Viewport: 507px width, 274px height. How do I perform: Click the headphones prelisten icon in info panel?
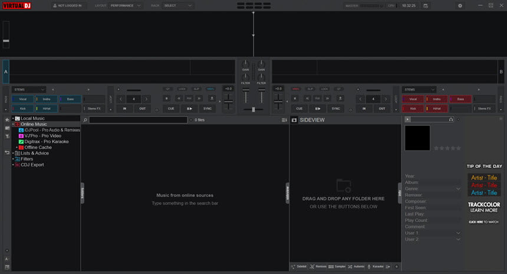point(451,119)
